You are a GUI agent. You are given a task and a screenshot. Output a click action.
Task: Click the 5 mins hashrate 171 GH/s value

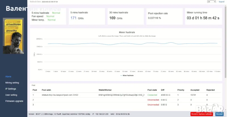coord(76,18)
